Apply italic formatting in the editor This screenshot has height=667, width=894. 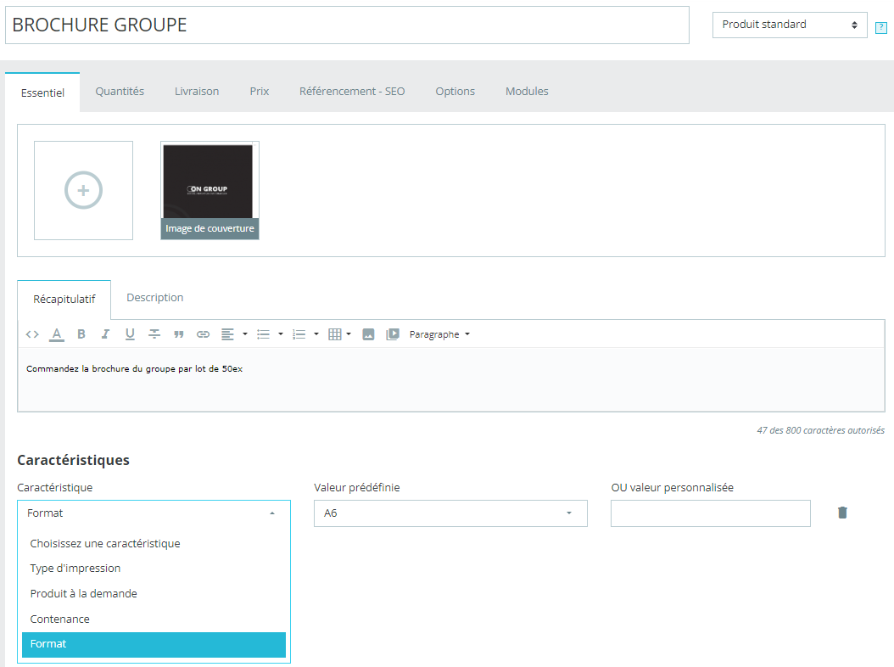[105, 334]
